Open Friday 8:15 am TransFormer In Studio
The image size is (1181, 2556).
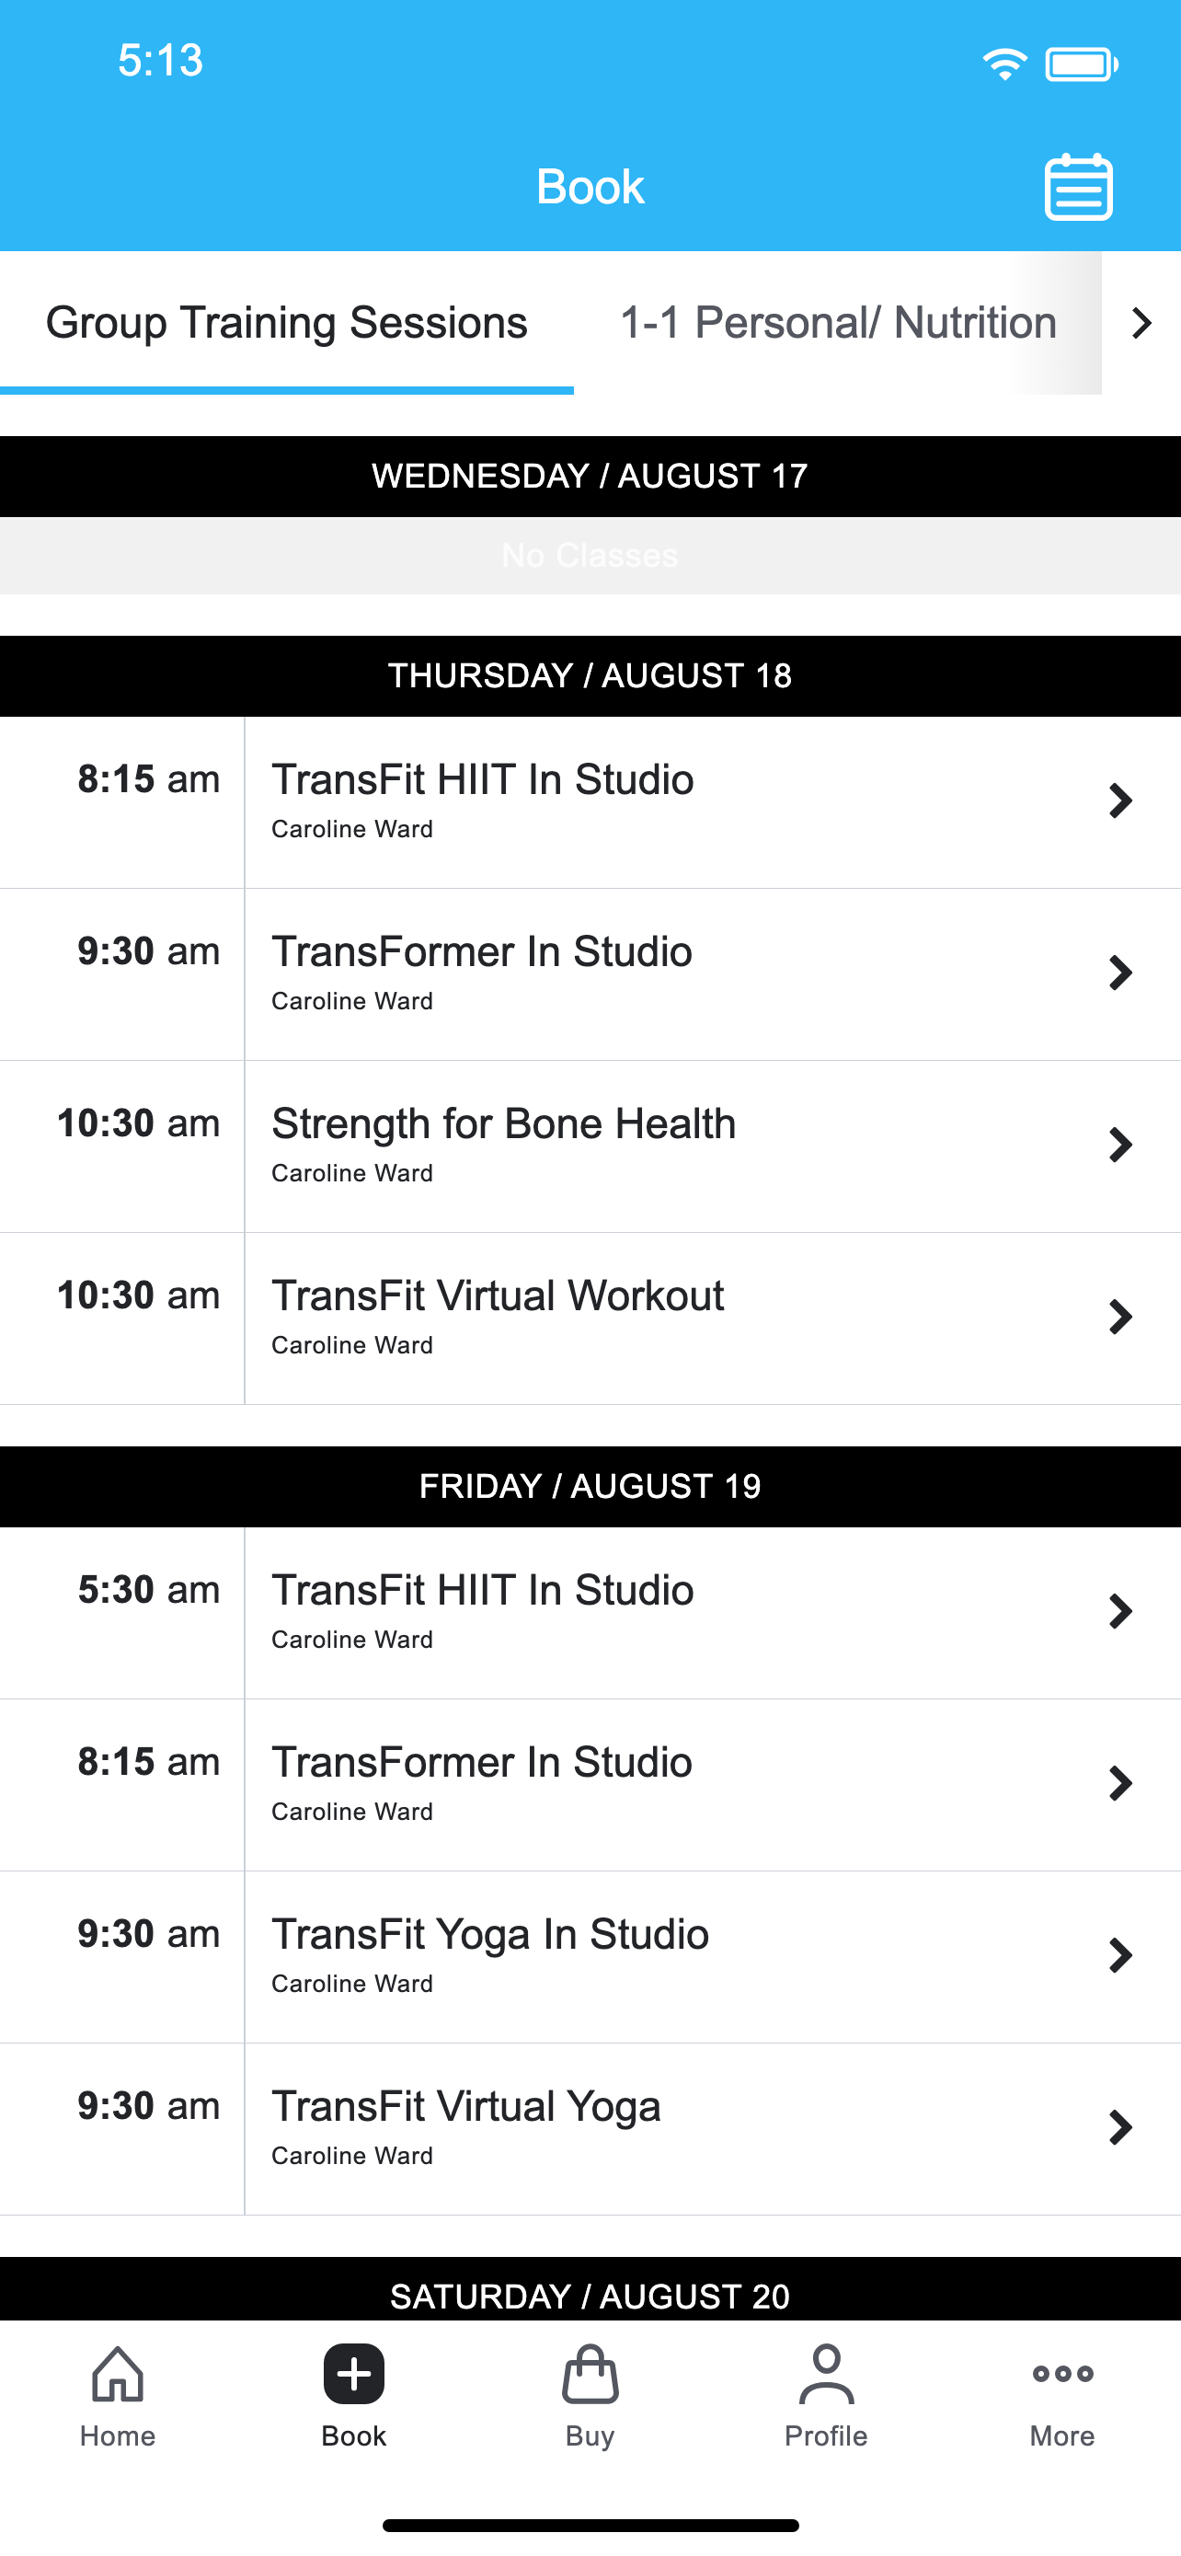[x=590, y=1785]
